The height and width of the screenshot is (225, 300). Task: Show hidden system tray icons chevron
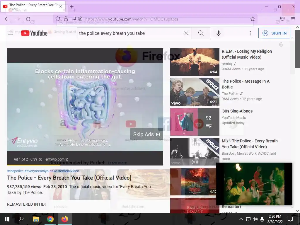tap(241, 219)
